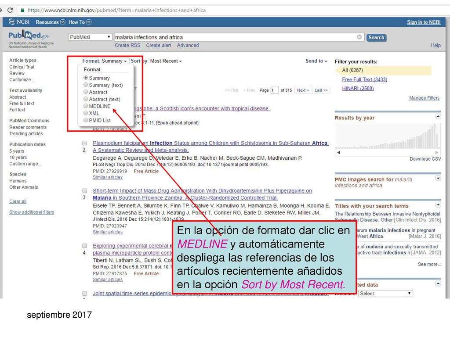Screen dimensions: 450x337
Task: Check the box for result 3 Short-term Impact
Action: [85, 190]
